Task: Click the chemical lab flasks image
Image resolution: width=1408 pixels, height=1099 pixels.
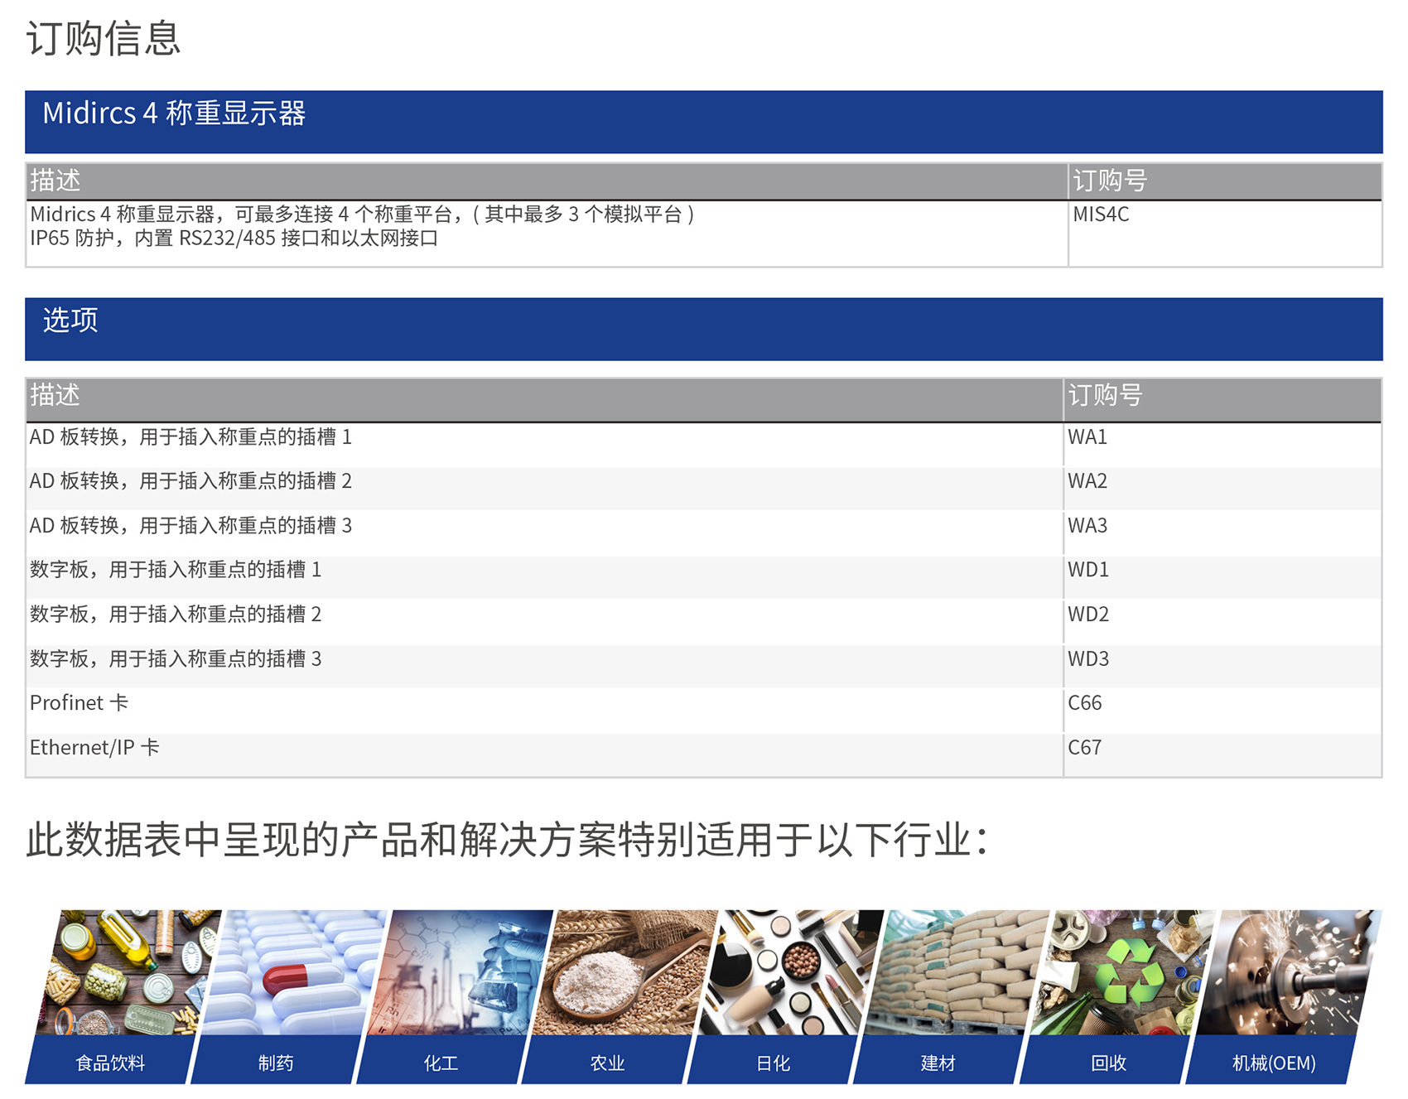Action: point(460,972)
